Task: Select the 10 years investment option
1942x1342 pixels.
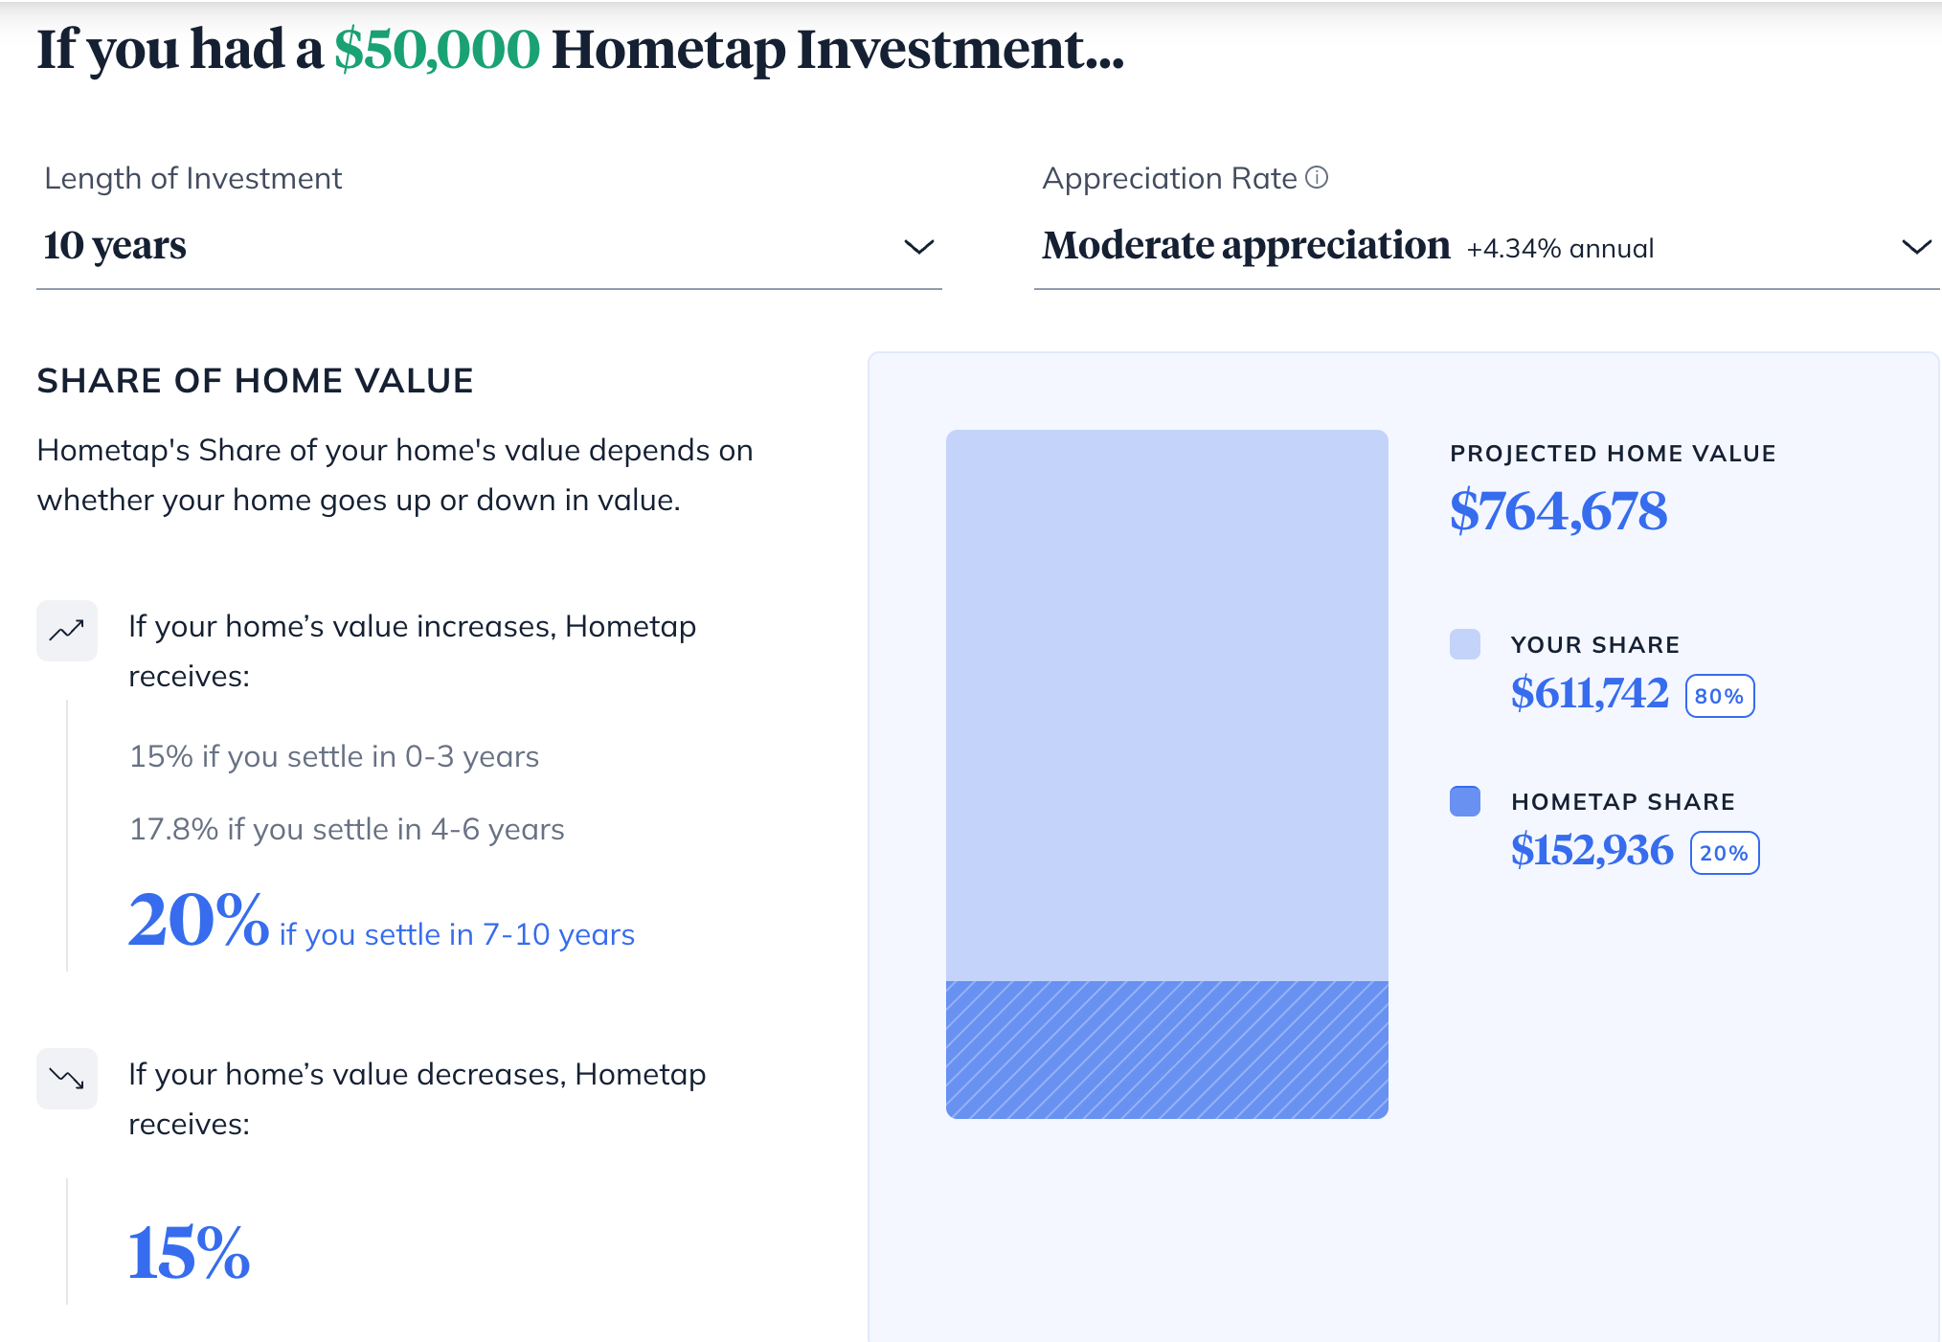Action: coord(115,245)
